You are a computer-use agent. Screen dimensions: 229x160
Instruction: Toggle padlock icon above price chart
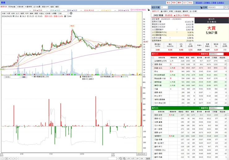pos(149,10)
